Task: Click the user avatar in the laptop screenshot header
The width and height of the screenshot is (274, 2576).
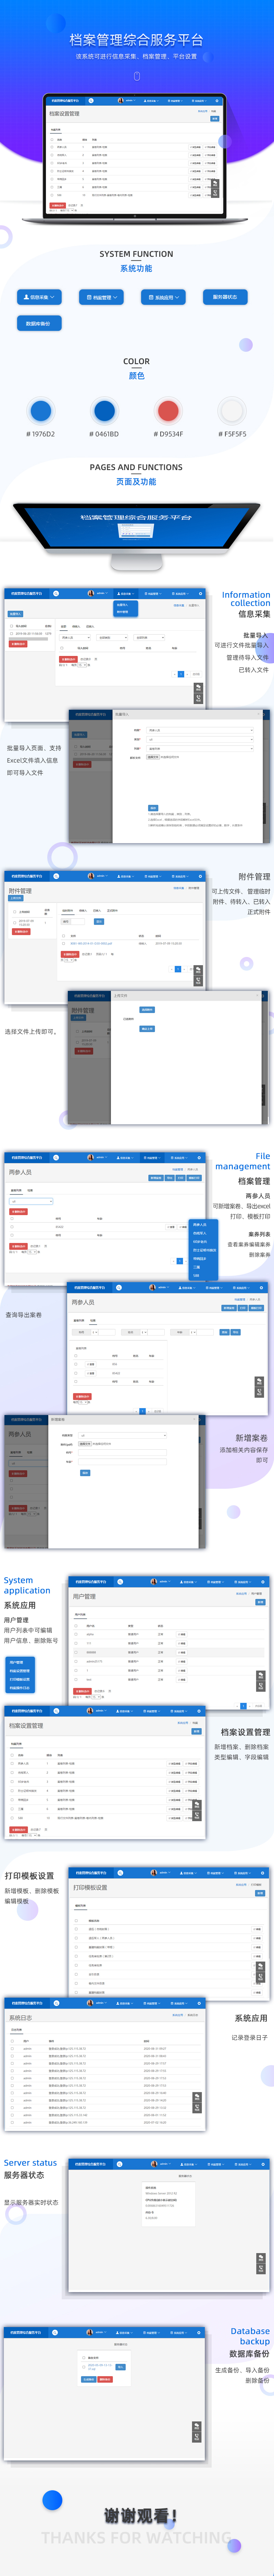Action: click(121, 100)
